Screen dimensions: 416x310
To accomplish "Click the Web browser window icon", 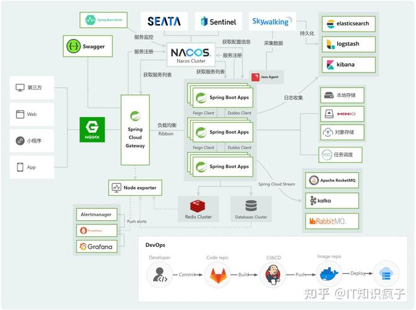I will pos(20,114).
